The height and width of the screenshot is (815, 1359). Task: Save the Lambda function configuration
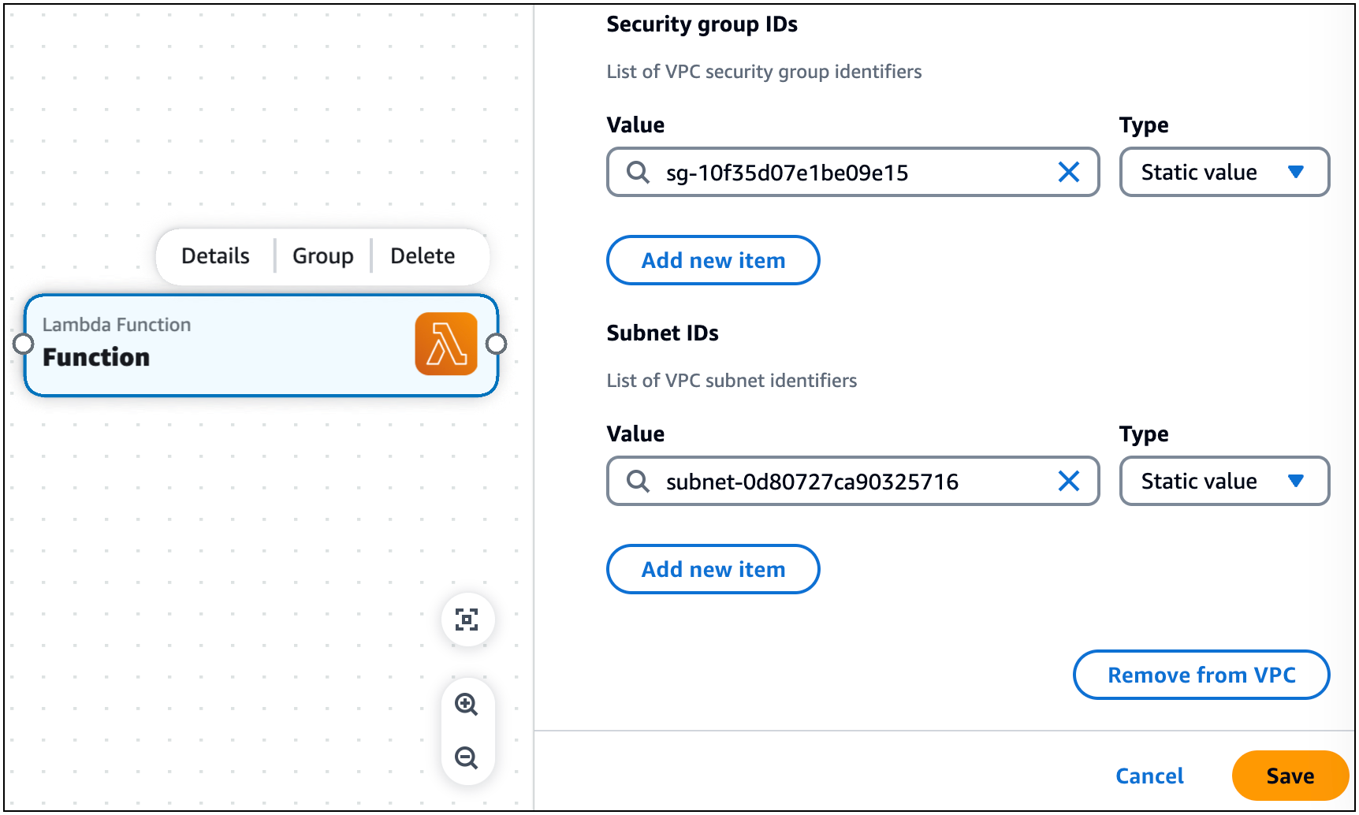pos(1290,776)
